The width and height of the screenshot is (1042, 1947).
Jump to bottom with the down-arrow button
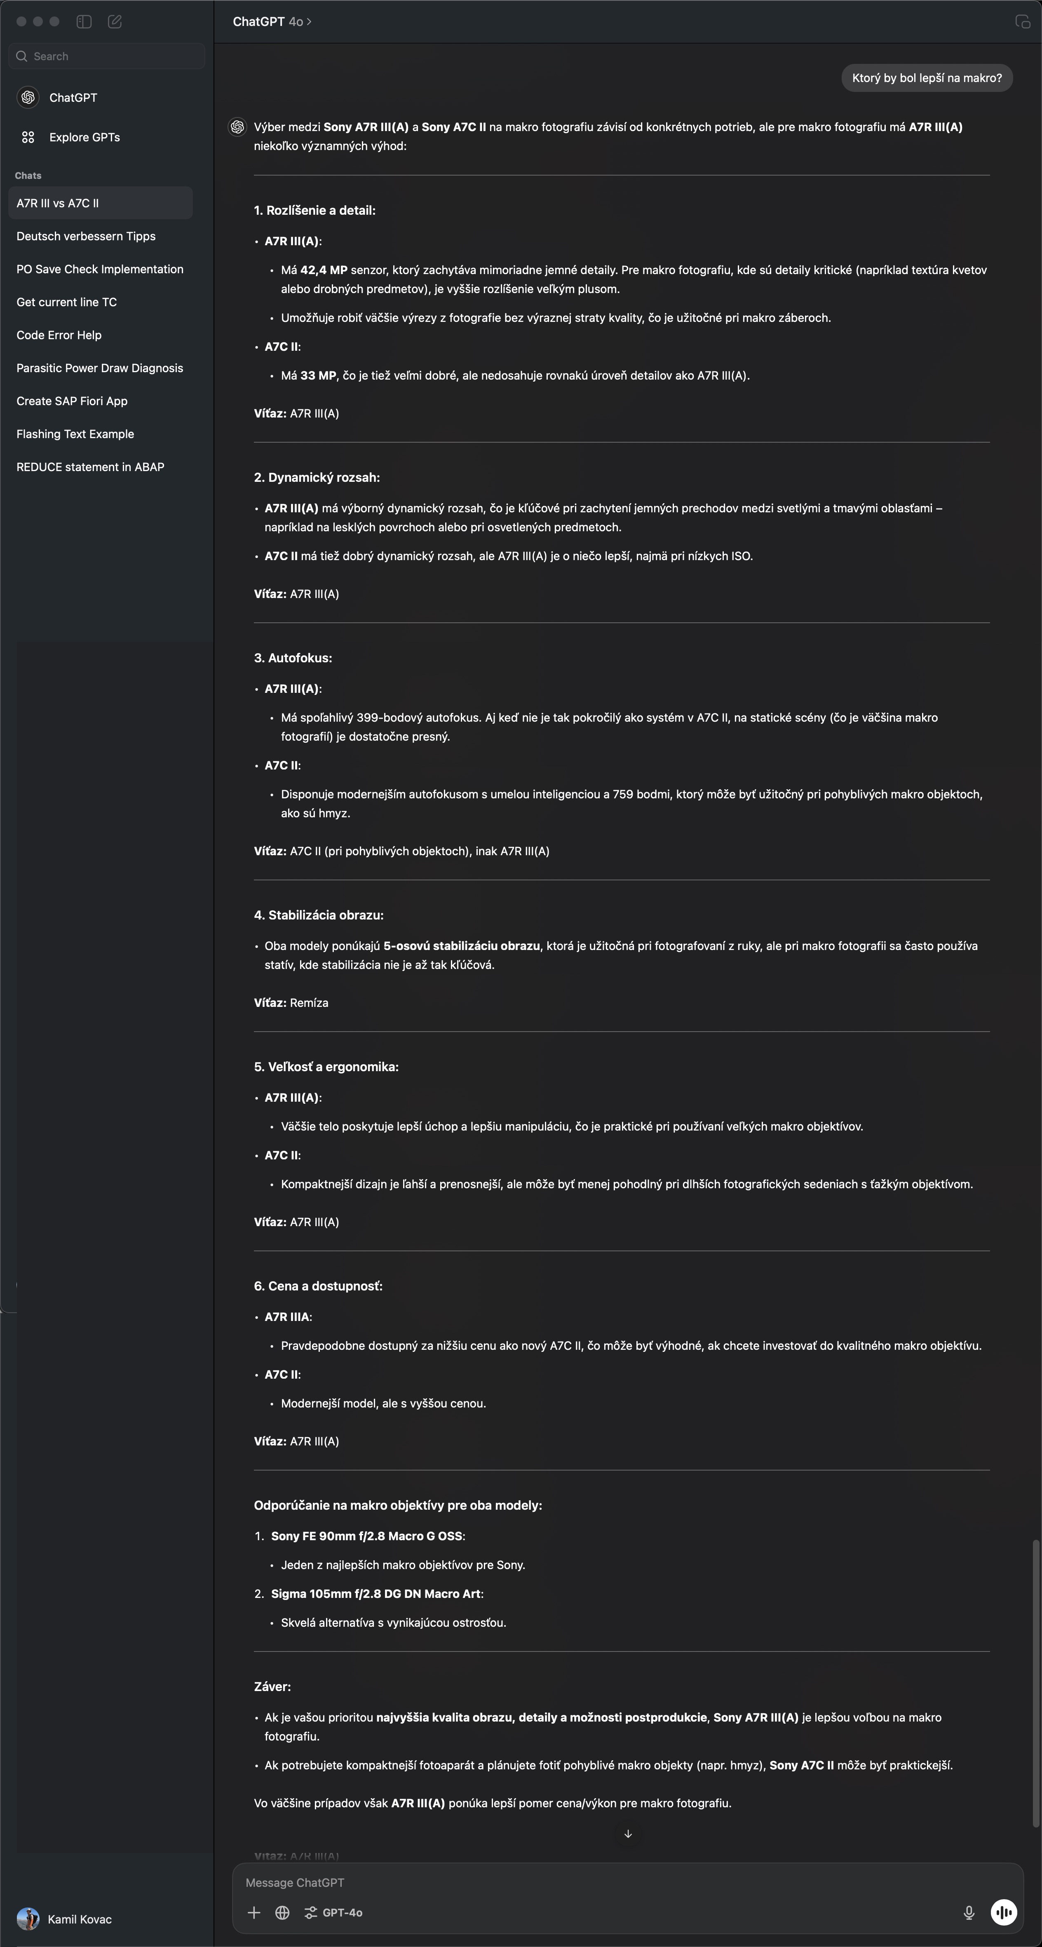[x=628, y=1834]
